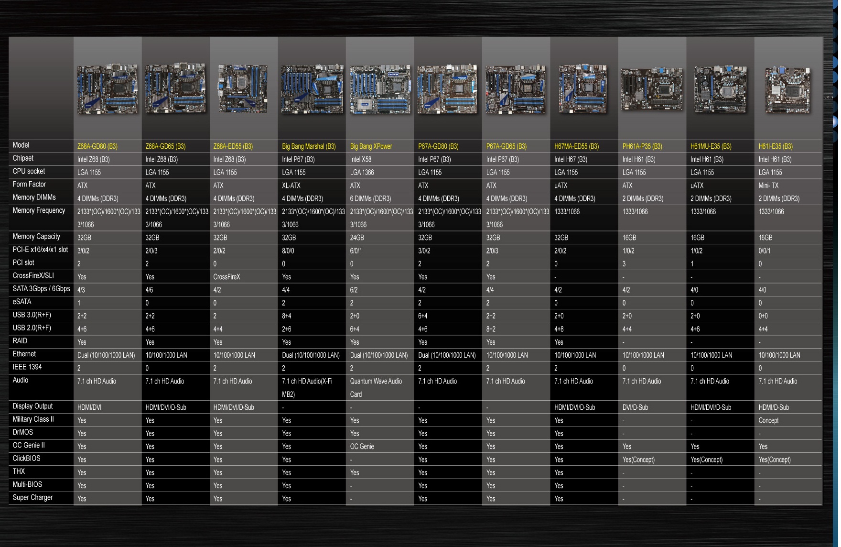This screenshot has height=547, width=841.
Task: Click the Z68A-GD80 (B3) motherboard photo
Action: click(108, 89)
